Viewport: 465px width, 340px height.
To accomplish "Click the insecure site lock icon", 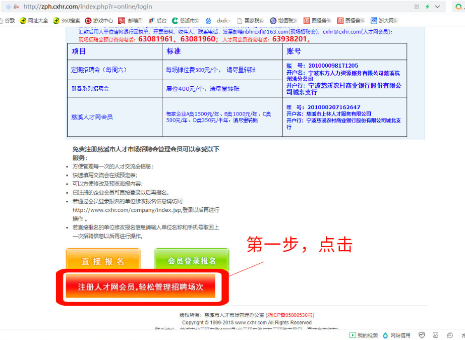I will click(x=16, y=7).
